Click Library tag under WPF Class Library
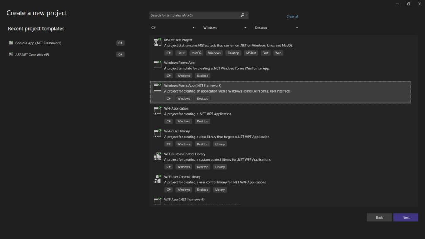 (x=220, y=144)
